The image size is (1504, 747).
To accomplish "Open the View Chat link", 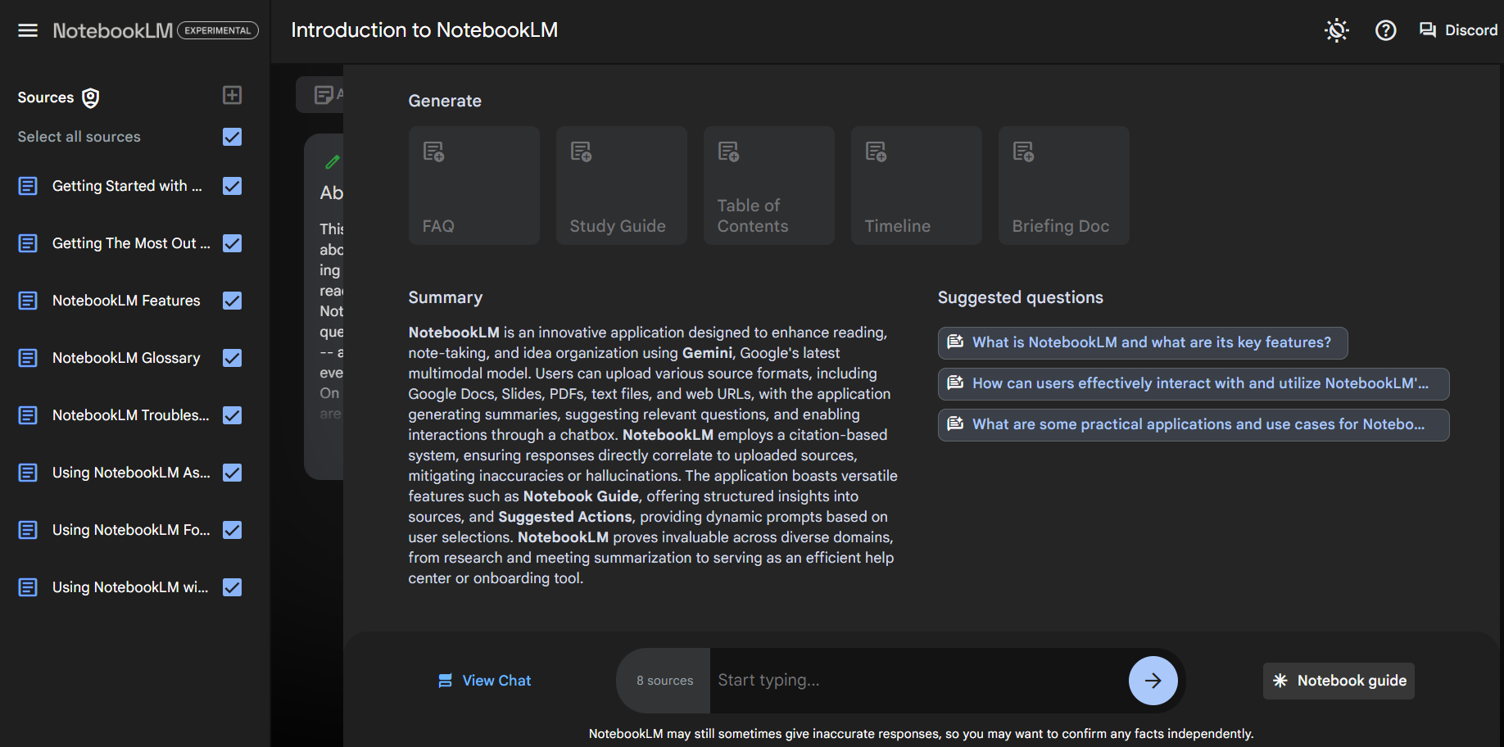I will click(x=484, y=681).
